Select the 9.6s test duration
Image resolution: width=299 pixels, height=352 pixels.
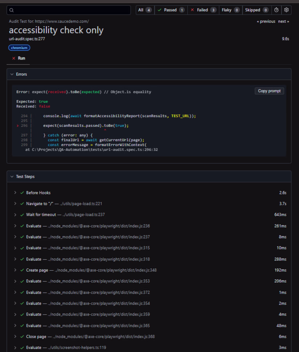coord(286,39)
